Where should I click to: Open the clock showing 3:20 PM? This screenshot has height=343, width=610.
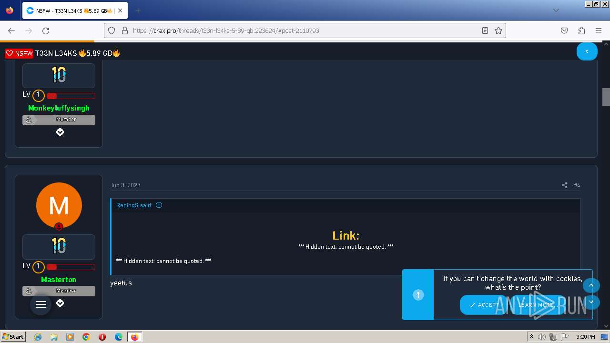(585, 337)
